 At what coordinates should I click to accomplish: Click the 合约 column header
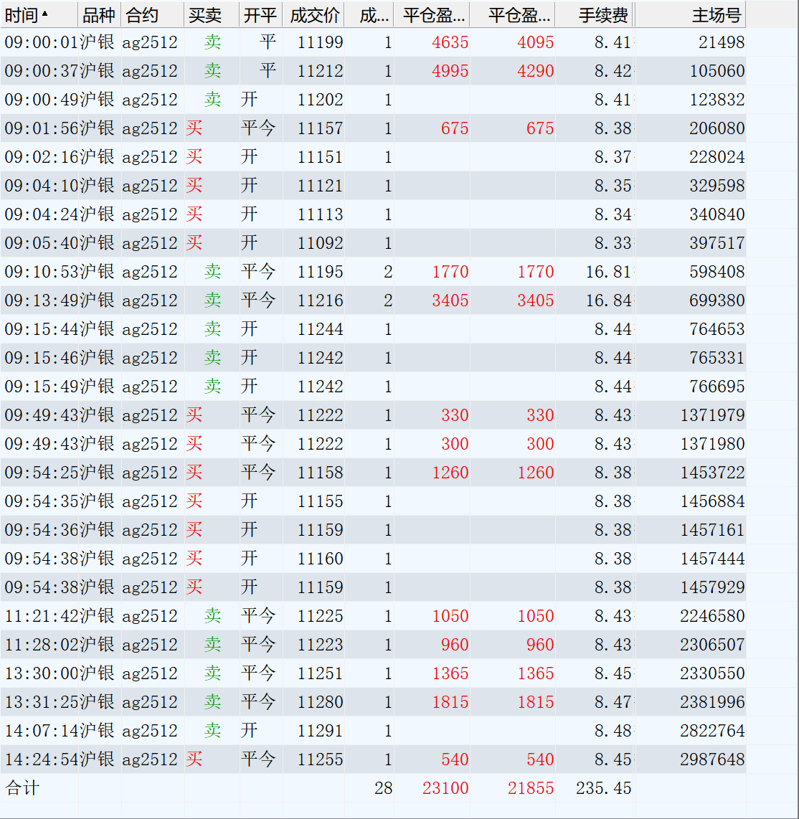153,14
